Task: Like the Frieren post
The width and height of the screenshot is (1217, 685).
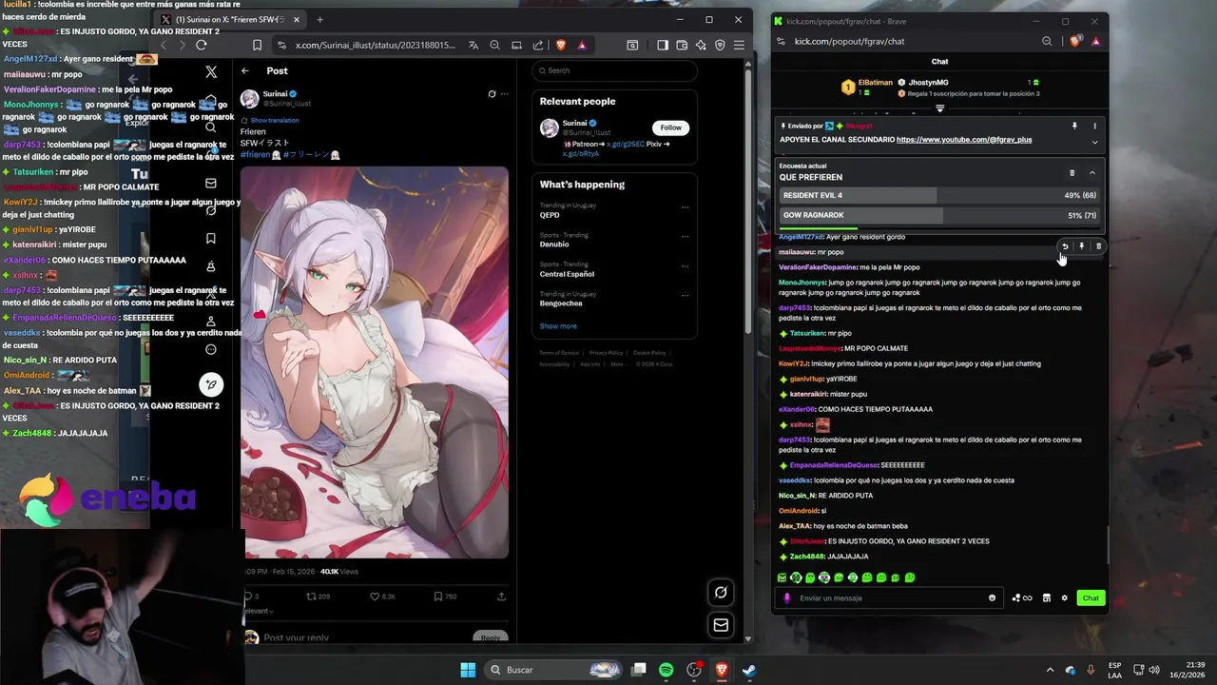Action: coord(382,597)
